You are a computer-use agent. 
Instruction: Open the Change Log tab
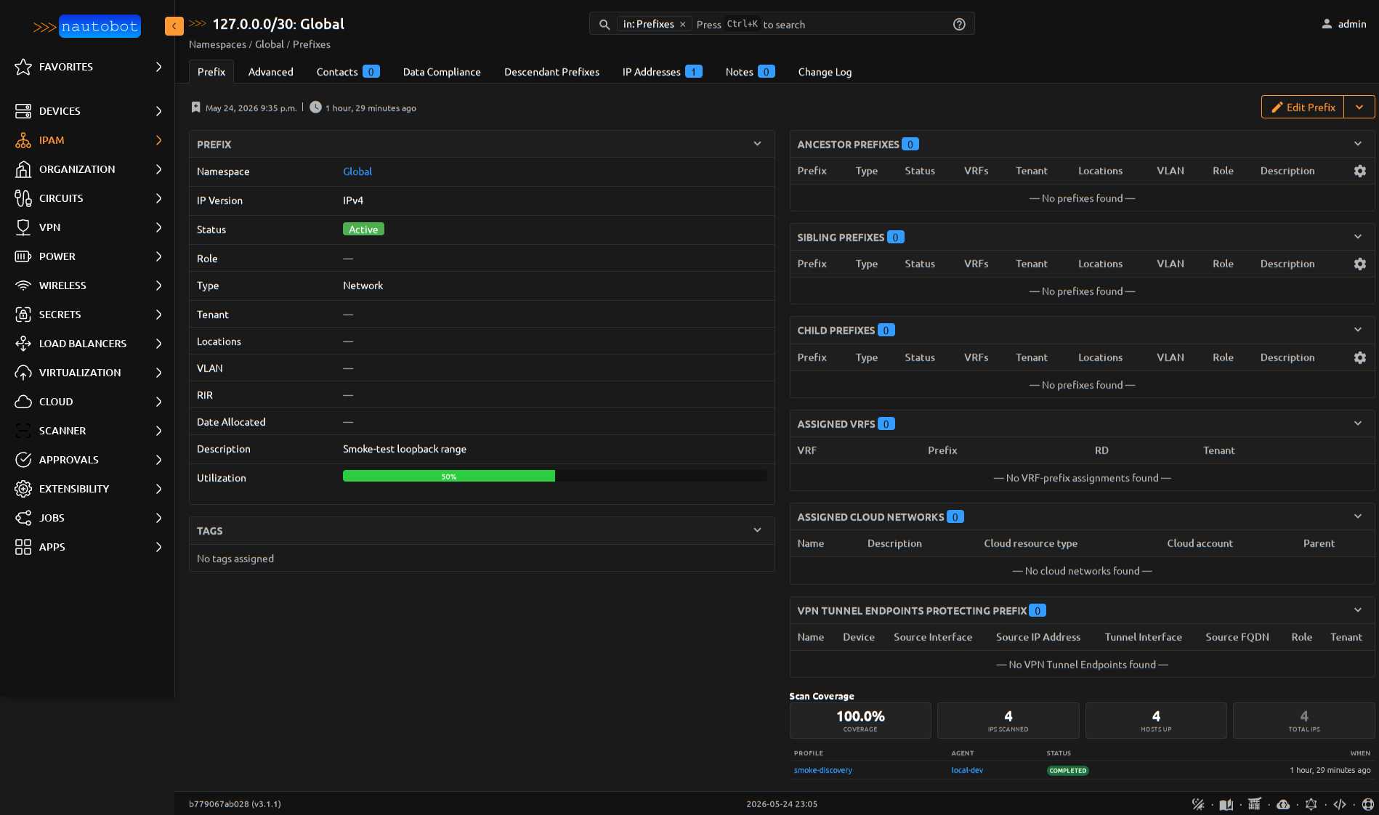pos(825,72)
